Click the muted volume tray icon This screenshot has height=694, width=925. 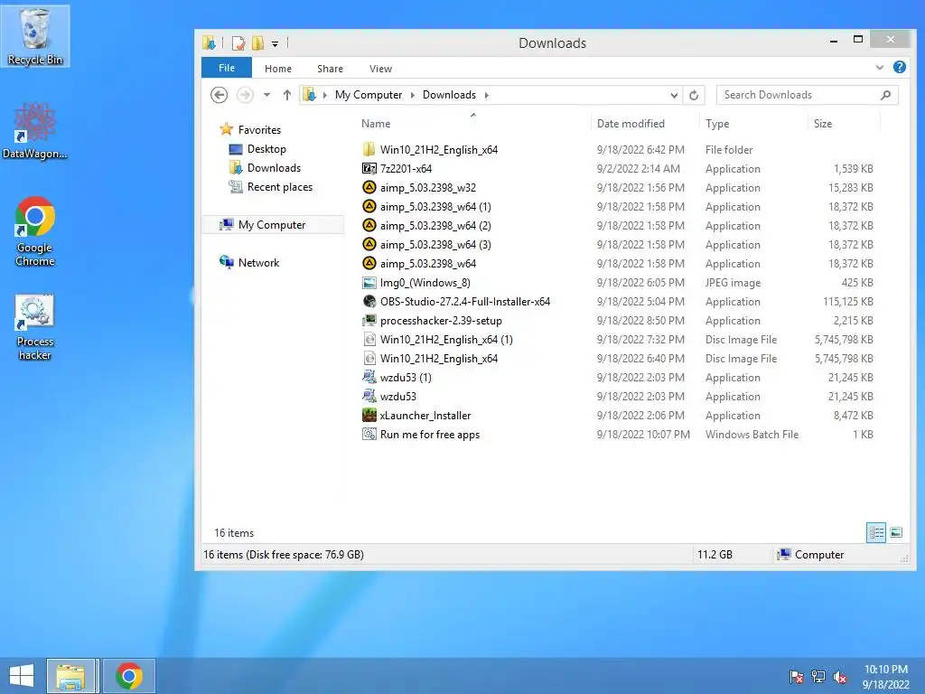(840, 676)
